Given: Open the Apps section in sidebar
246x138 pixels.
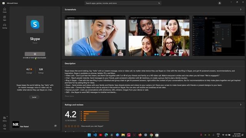Looking at the screenshot, I should click(x=5, y=18).
